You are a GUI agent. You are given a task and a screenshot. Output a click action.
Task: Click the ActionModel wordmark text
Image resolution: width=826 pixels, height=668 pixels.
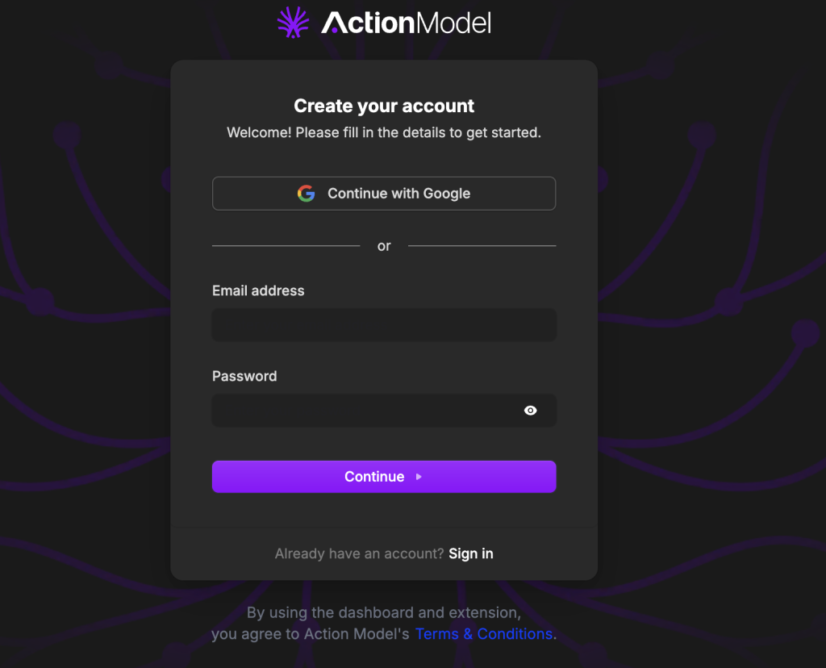pyautogui.click(x=406, y=23)
